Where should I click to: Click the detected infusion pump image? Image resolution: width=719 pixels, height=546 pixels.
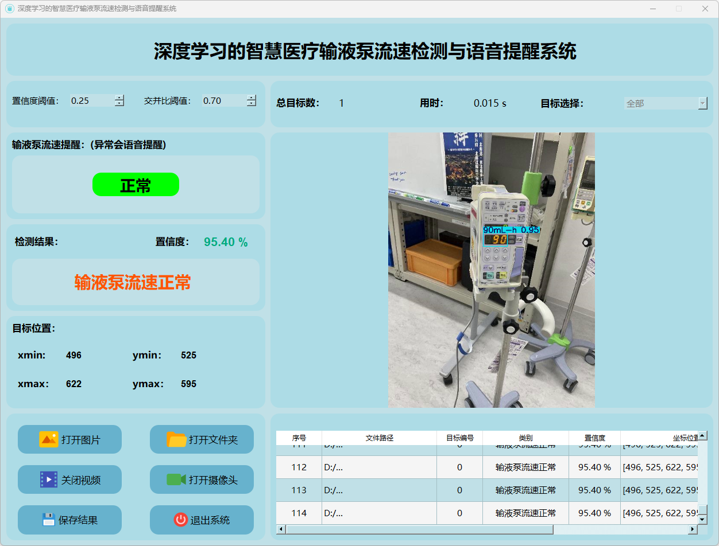point(491,270)
